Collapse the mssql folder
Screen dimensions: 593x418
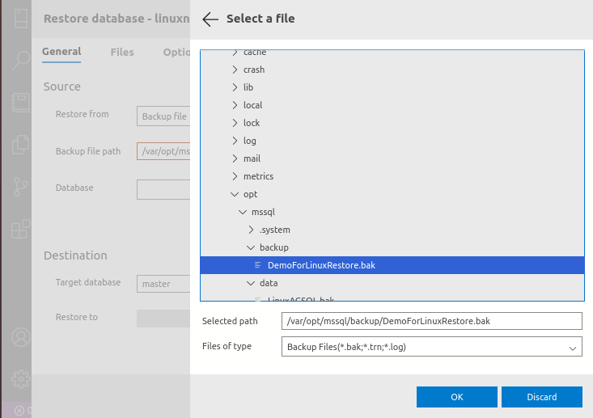[x=243, y=212]
